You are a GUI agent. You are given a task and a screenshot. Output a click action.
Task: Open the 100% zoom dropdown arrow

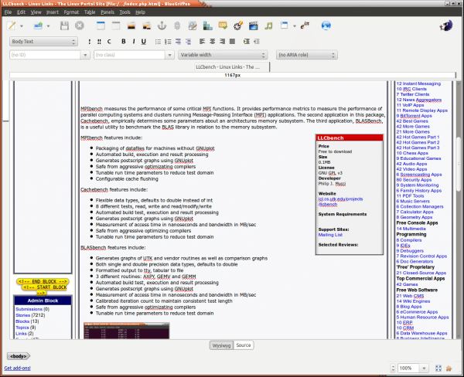424,369
